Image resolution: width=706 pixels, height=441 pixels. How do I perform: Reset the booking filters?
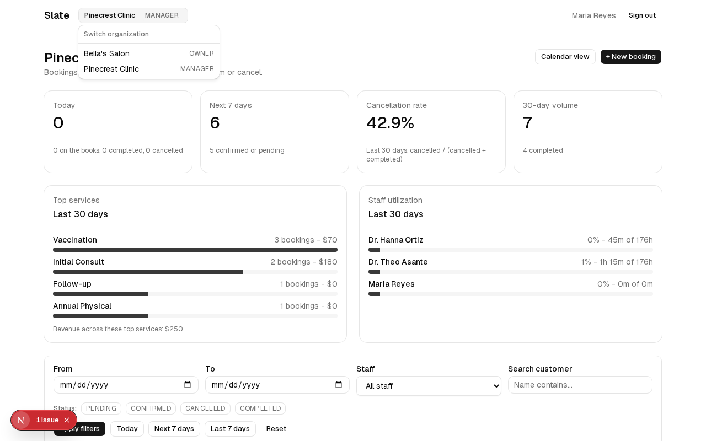tap(276, 429)
